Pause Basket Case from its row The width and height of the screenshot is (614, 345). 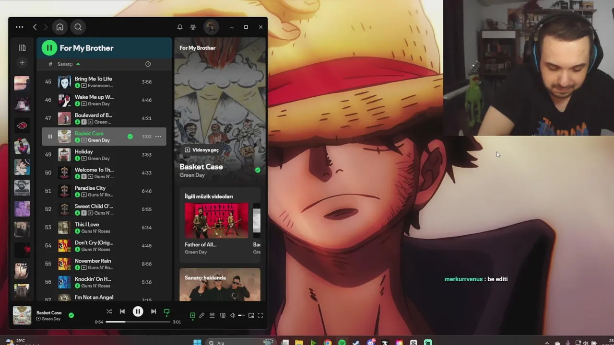[49, 137]
